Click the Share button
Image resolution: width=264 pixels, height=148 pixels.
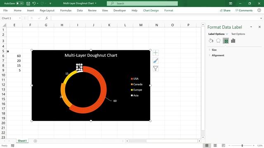tap(225, 10)
